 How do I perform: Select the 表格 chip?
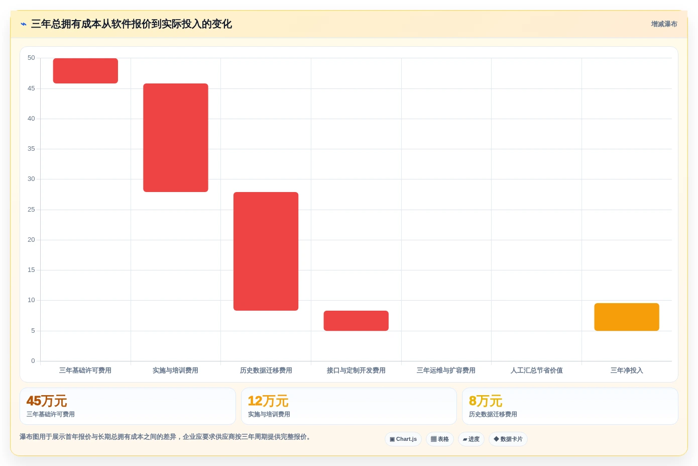coord(440,439)
